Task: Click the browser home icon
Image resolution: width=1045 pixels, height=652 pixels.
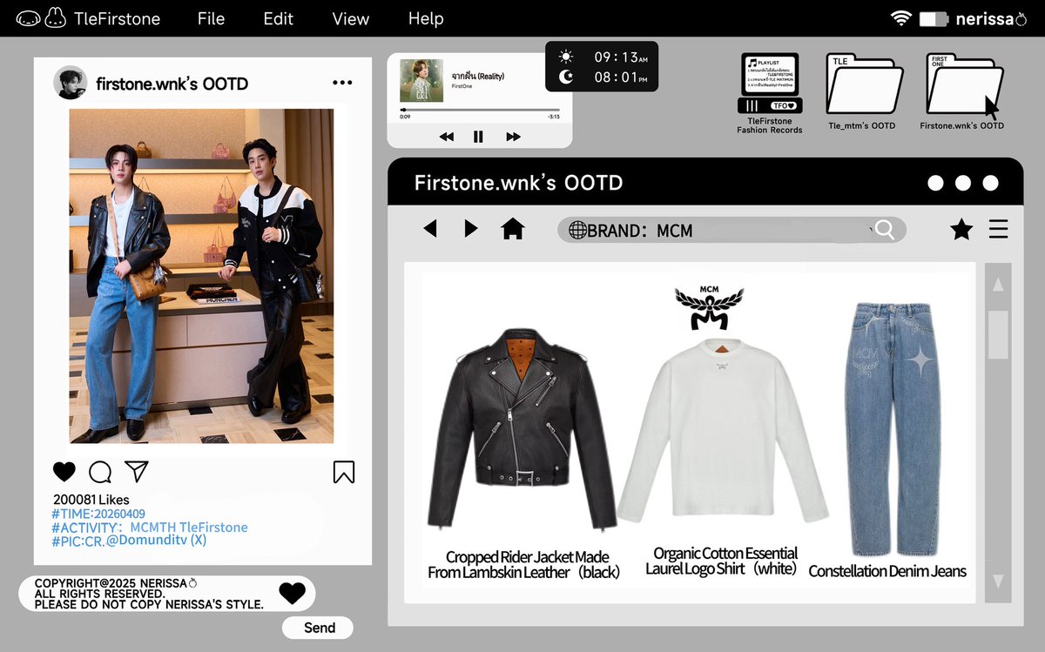Action: (513, 229)
